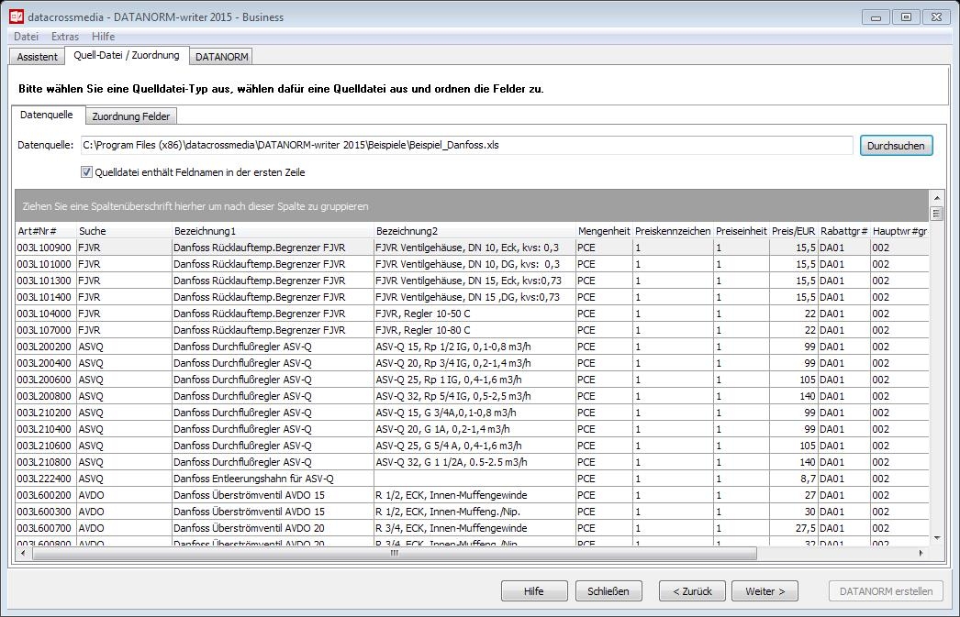Select the Quell-Datei / Zuordnung tab
The height and width of the screenshot is (617, 960).
[127, 55]
